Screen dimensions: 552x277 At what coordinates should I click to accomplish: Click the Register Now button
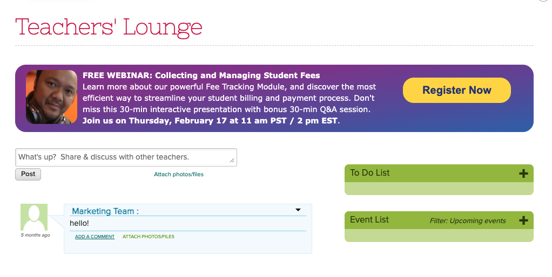[456, 90]
